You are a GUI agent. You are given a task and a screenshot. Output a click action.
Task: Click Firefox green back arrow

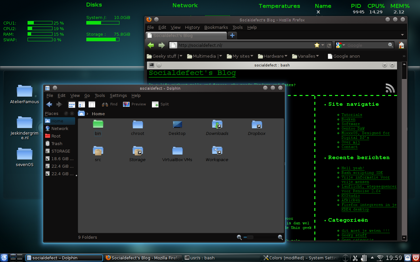pyautogui.click(x=151, y=45)
